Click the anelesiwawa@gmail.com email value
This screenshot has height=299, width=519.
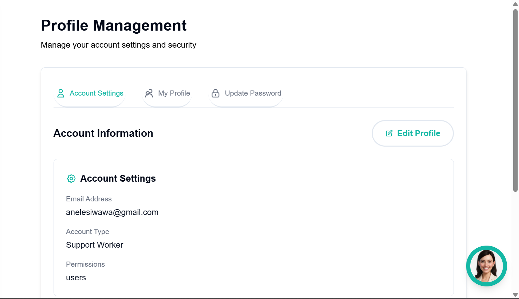click(112, 212)
